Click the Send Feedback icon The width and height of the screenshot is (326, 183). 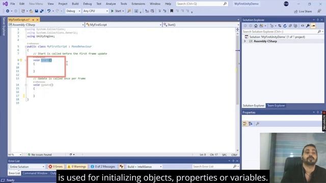click(x=319, y=11)
